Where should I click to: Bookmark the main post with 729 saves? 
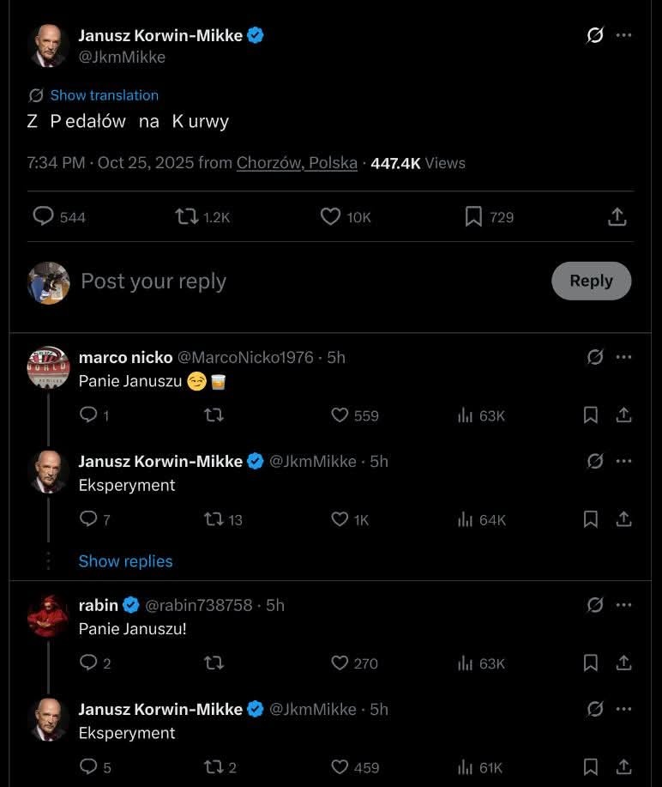point(473,217)
